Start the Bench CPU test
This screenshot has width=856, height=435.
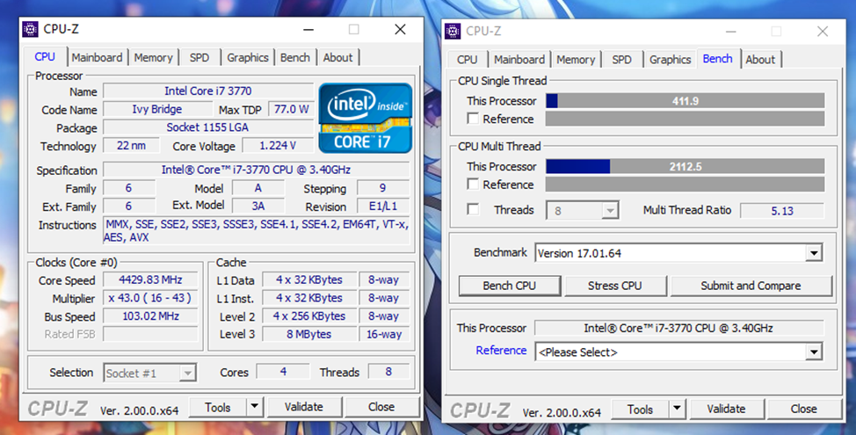(510, 286)
